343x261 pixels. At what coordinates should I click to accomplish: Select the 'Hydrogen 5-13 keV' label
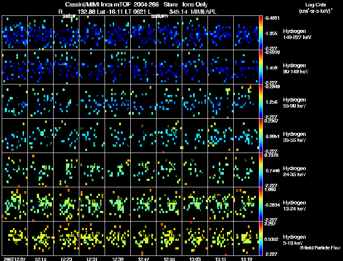(295, 240)
